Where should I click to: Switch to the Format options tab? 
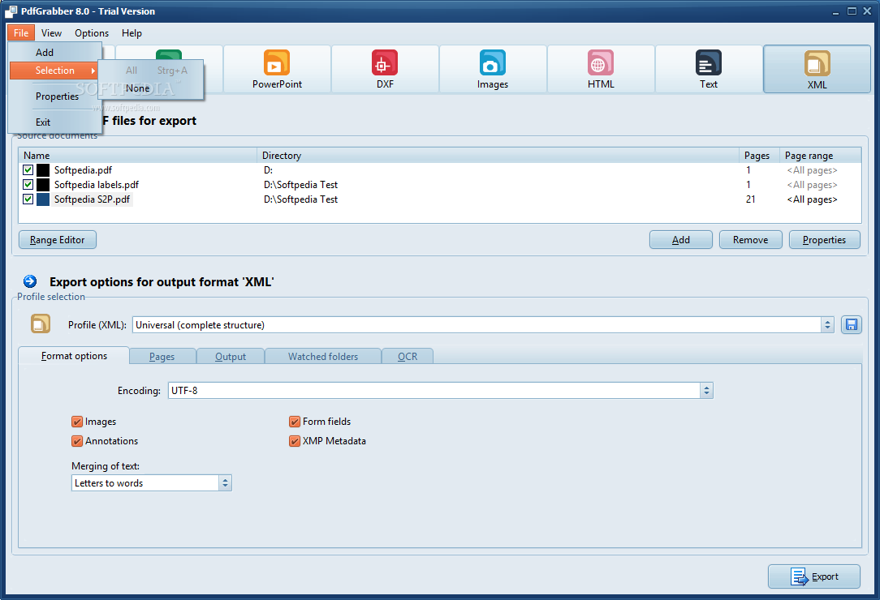(x=74, y=355)
